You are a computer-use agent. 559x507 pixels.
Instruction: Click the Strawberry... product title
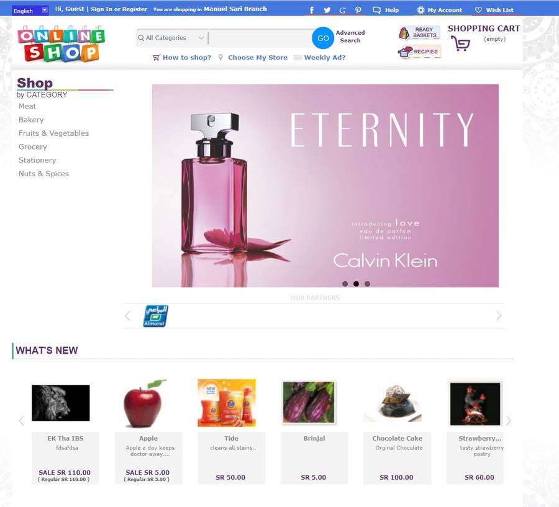[480, 438]
